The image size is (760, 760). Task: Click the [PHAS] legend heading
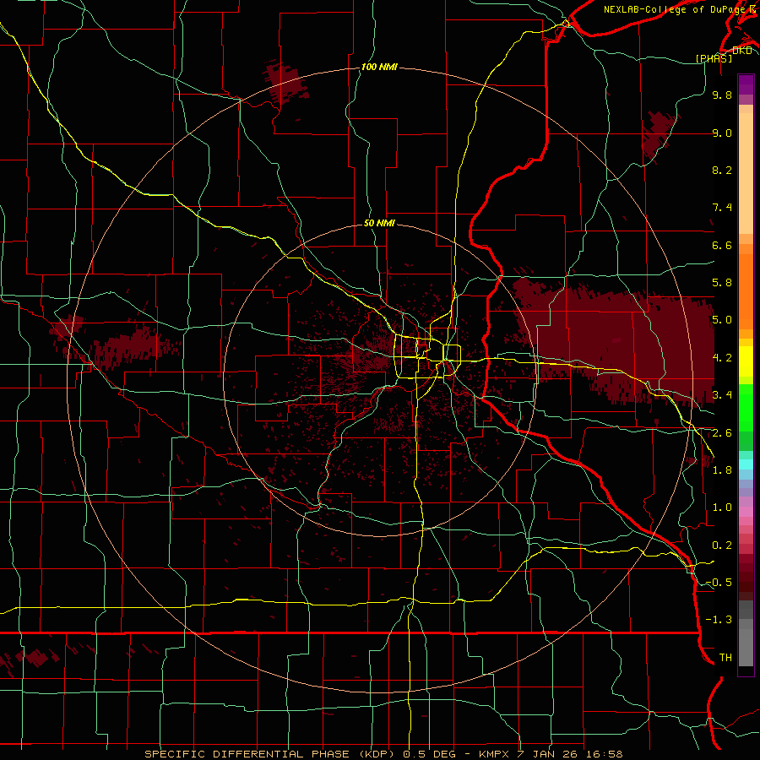pyautogui.click(x=714, y=58)
